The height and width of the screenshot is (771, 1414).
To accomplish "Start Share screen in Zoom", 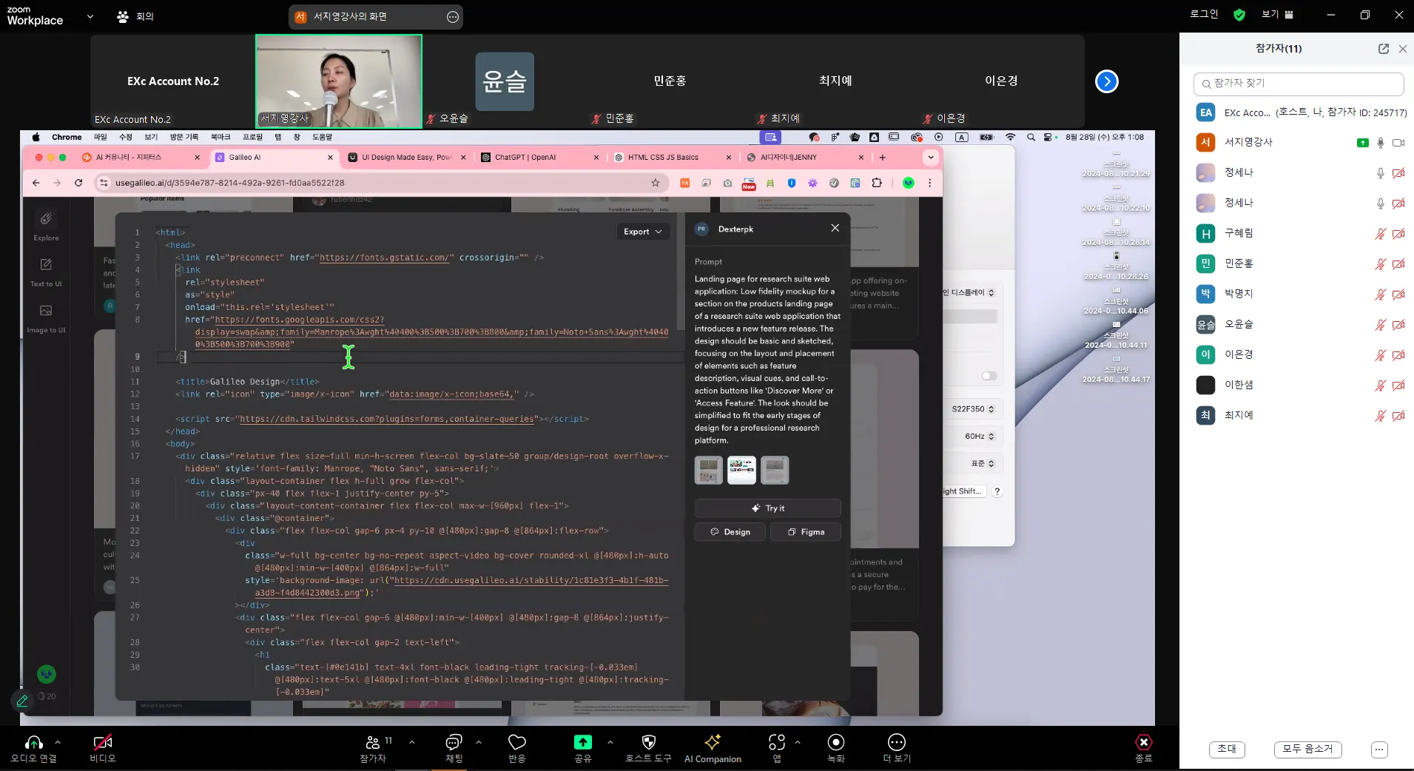I will point(583,748).
